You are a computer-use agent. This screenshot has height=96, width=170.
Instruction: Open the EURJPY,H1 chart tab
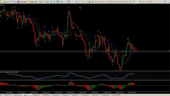[8, 95]
